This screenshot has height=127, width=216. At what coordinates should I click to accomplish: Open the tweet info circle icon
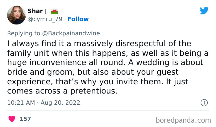tap(204, 103)
